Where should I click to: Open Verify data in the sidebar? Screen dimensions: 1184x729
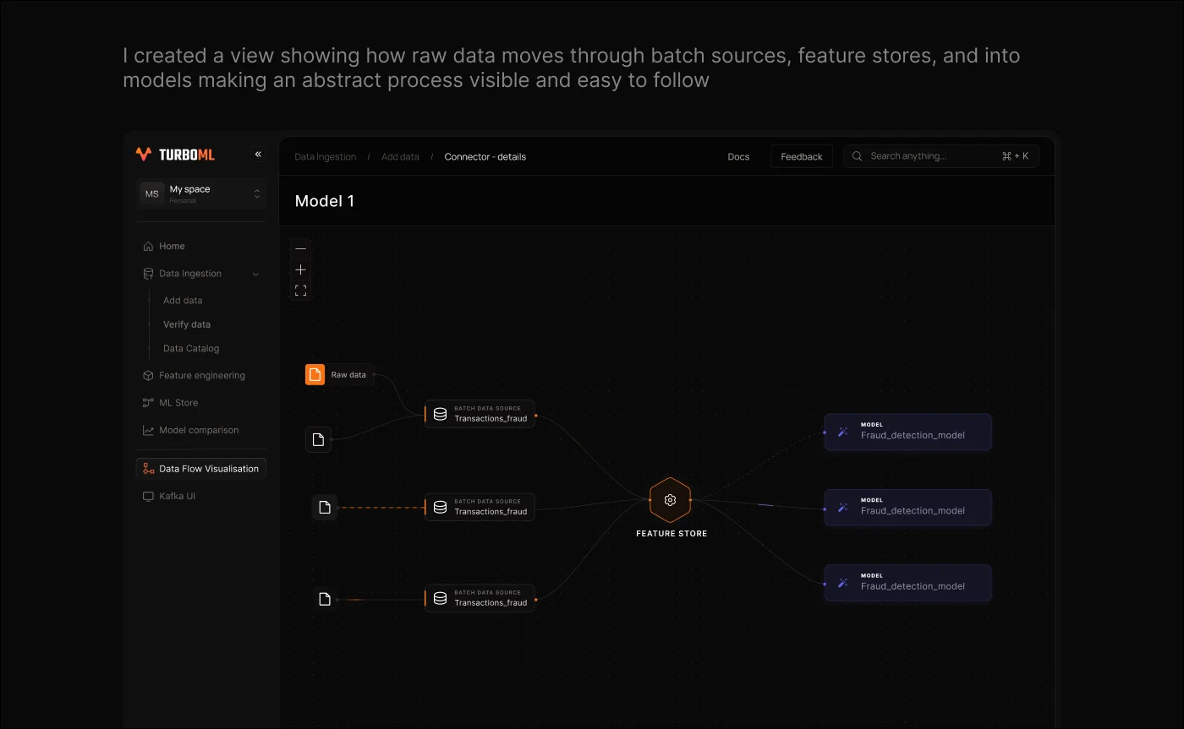pyautogui.click(x=187, y=324)
